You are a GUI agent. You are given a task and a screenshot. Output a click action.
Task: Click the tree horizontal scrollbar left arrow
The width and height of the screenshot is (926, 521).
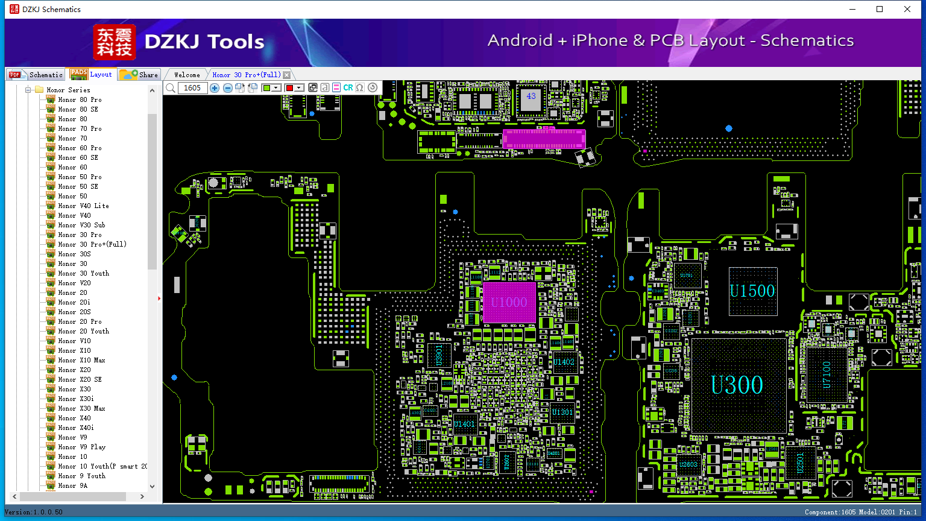(15, 496)
